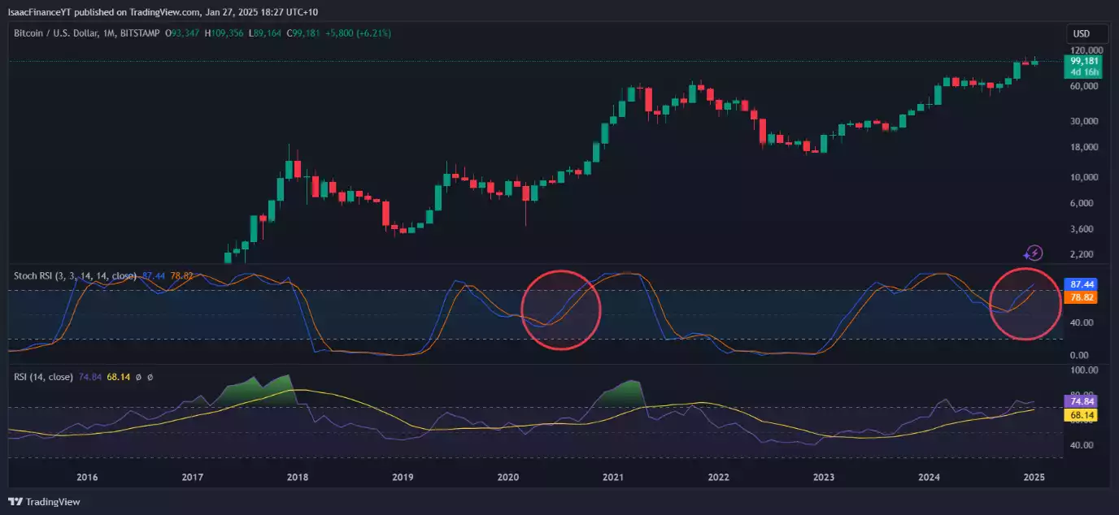Select the blue 87.44 Stoch RSI price tag
Viewport: 1119px width, 515px height.
click(1082, 284)
